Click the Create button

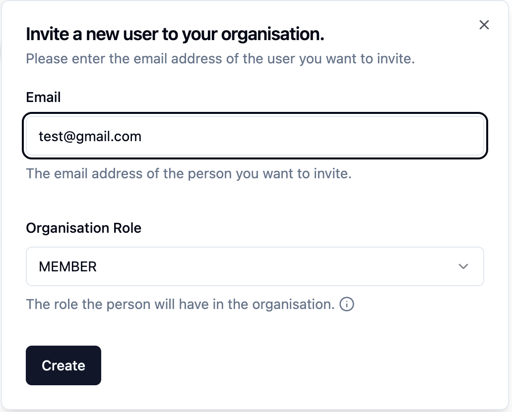(x=64, y=365)
